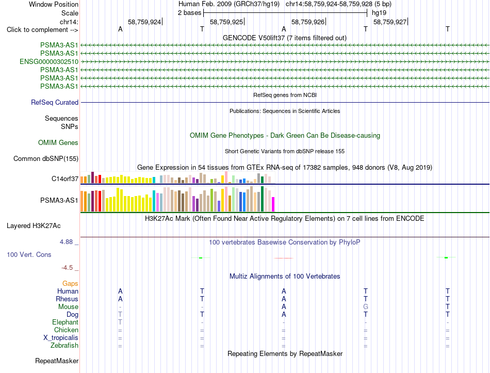
Task: Click 'Multiz Alignments of 100 Vertebrates' title
Action: coord(285,276)
